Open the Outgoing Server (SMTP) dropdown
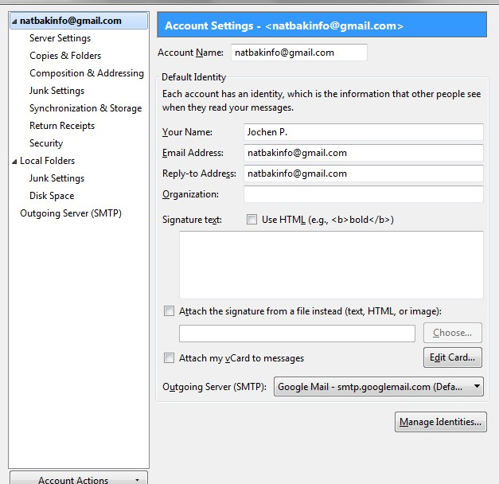The width and height of the screenshot is (499, 484). [378, 387]
